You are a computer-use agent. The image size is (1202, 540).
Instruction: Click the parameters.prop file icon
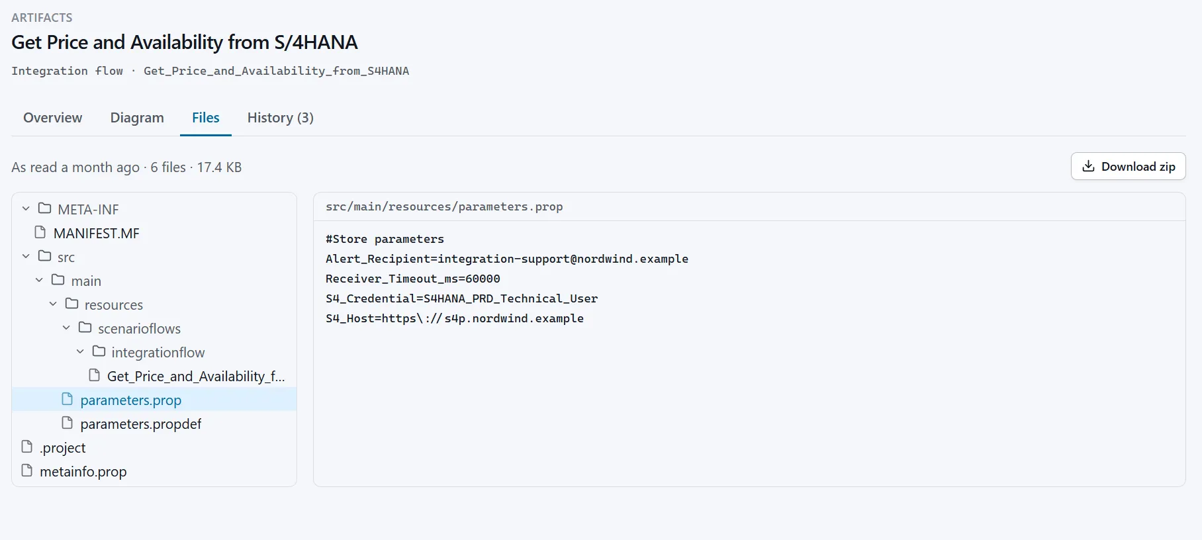(68, 399)
